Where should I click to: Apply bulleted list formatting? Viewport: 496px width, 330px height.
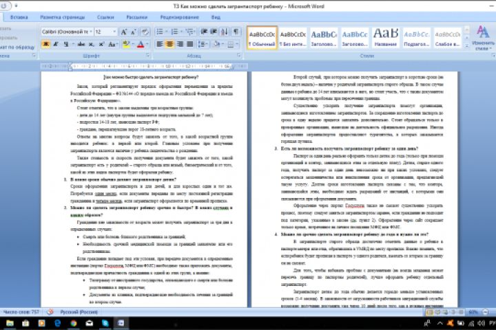point(160,32)
